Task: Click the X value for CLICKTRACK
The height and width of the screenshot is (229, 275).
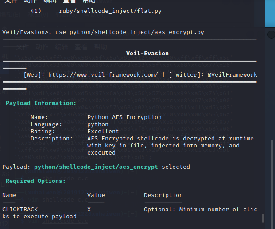Action: click(89, 209)
